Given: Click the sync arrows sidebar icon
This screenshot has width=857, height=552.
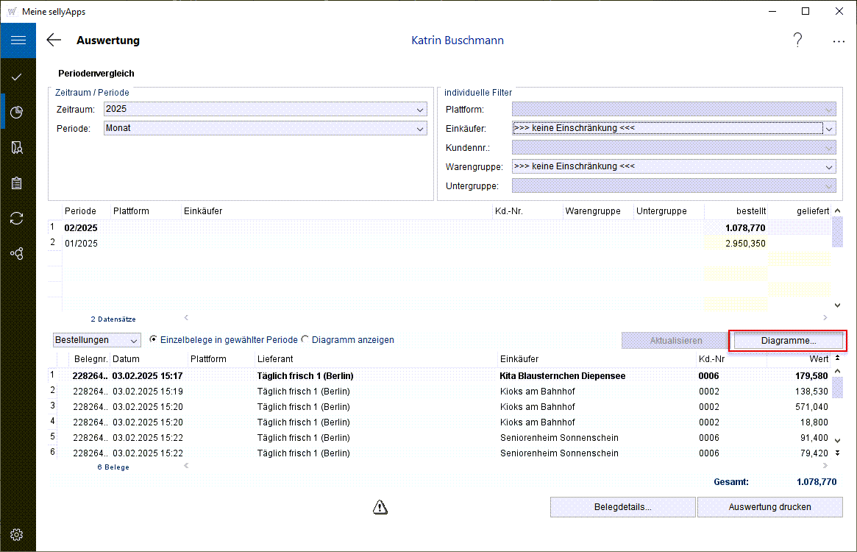Looking at the screenshot, I should pyautogui.click(x=18, y=219).
